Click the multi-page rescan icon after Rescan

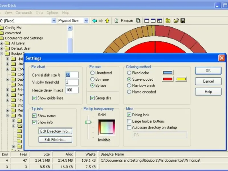(138, 21)
